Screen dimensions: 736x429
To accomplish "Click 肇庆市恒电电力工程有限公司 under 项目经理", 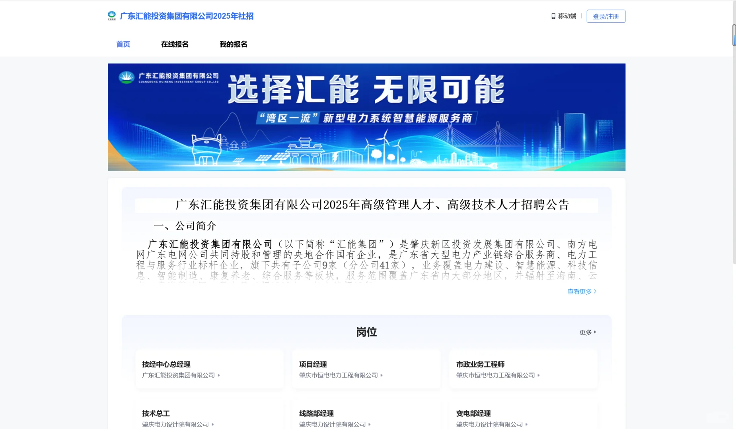I will coord(339,375).
